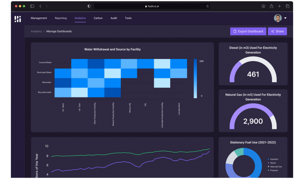Go back with the browser back arrow
The height and width of the screenshot is (179, 304).
[x=40, y=6]
